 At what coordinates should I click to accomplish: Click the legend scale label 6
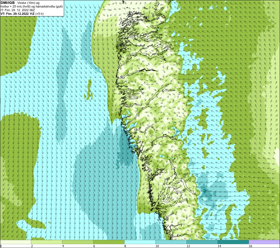click(94, 246)
